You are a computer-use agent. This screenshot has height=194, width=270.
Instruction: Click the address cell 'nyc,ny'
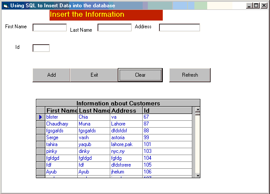(x=126, y=151)
